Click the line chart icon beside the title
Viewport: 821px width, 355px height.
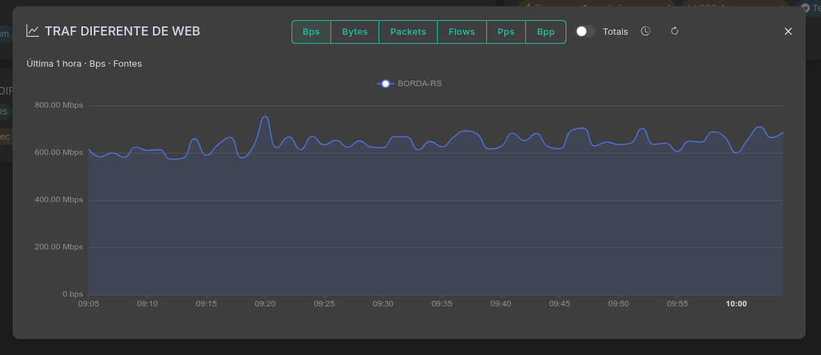[x=33, y=31]
